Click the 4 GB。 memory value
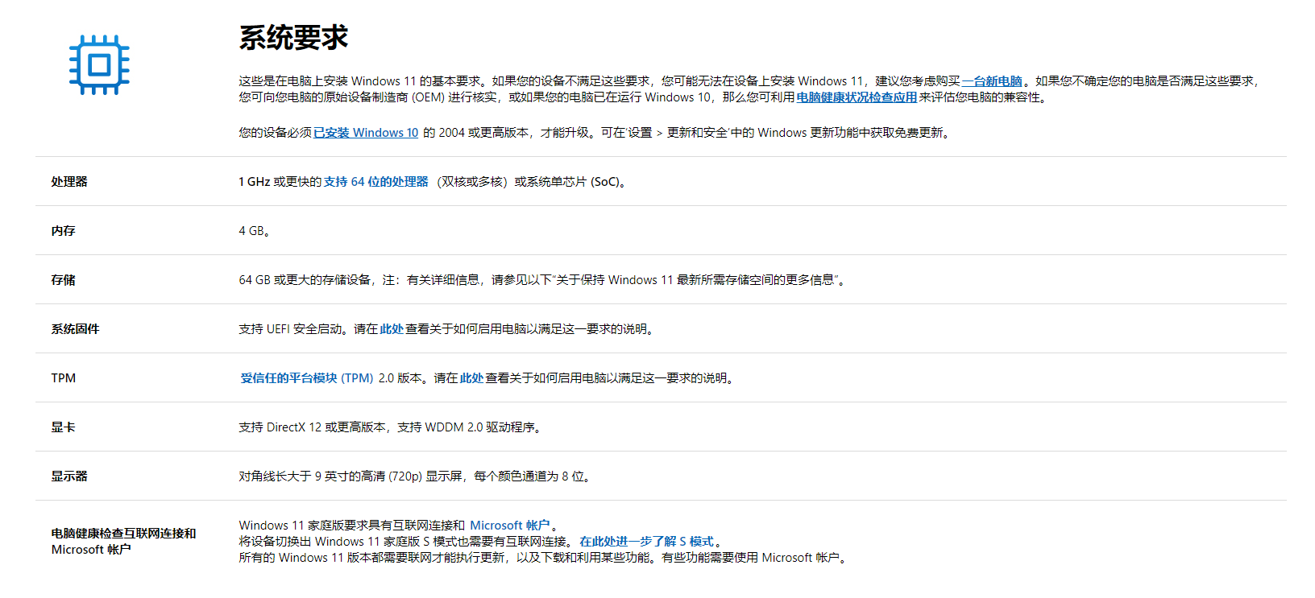Screen dimensions: 1315x598 point(255,231)
